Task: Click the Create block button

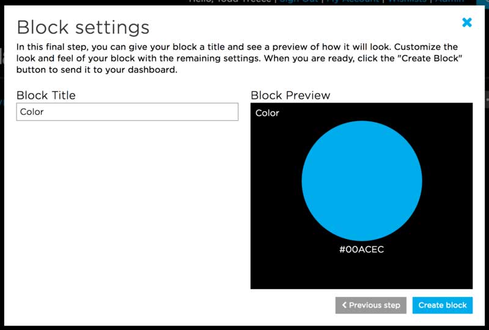Action: pyautogui.click(x=442, y=305)
